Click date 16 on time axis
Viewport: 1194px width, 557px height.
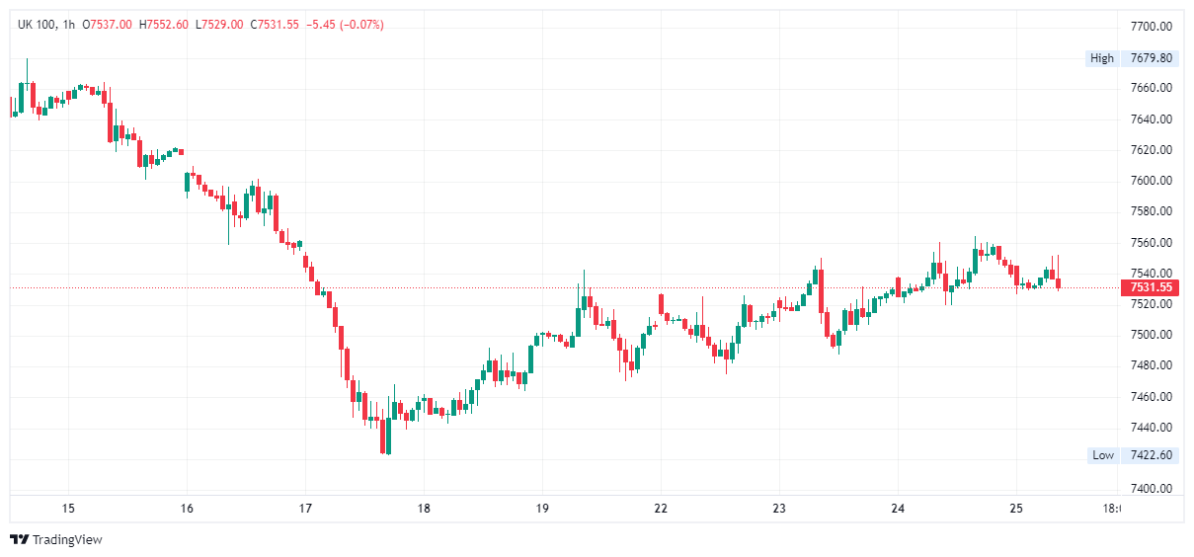pyautogui.click(x=187, y=509)
